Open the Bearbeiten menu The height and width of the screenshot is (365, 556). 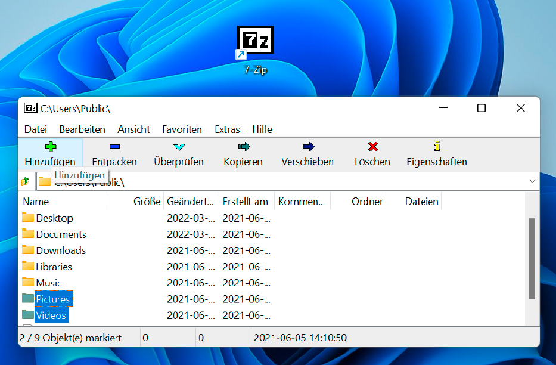pos(82,129)
